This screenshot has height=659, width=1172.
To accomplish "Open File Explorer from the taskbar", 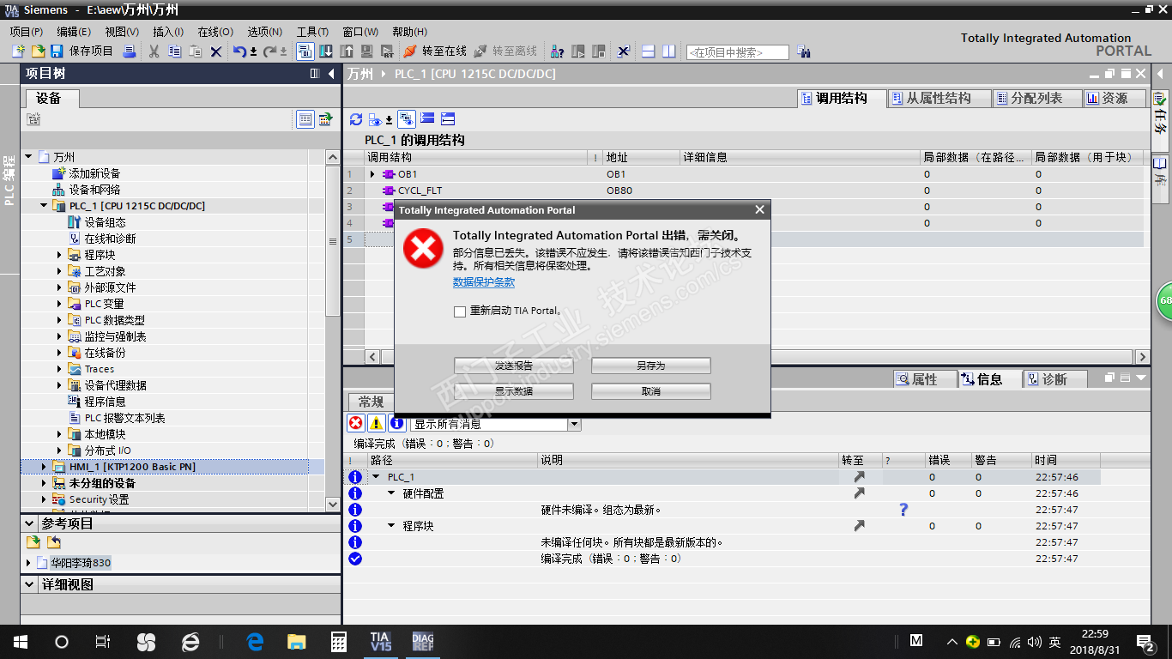I will pos(296,641).
